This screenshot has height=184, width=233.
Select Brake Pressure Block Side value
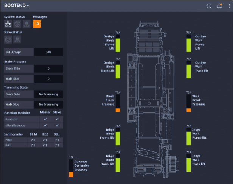click(x=48, y=69)
